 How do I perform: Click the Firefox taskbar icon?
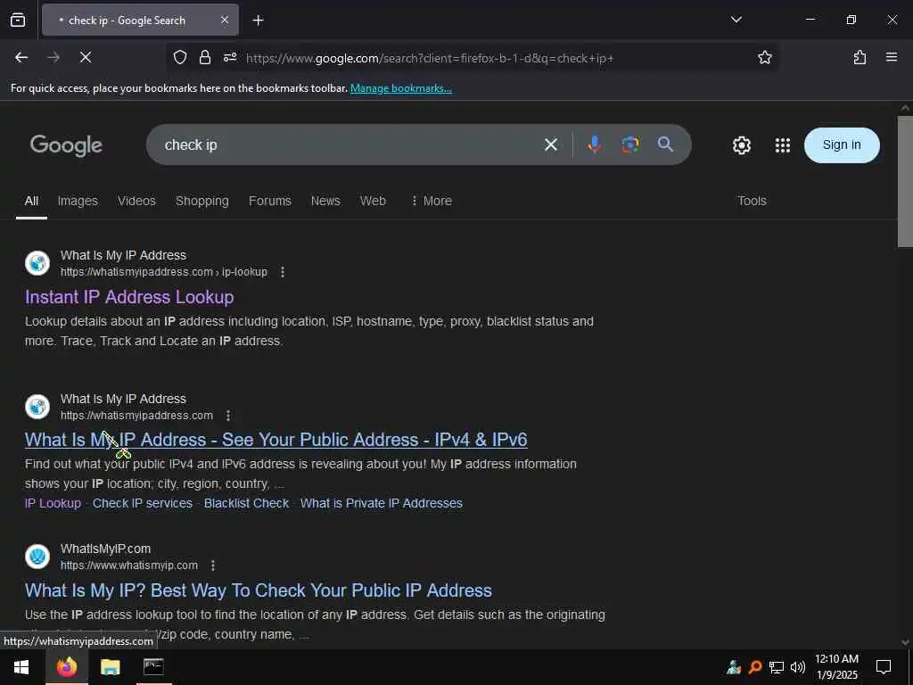tap(67, 667)
